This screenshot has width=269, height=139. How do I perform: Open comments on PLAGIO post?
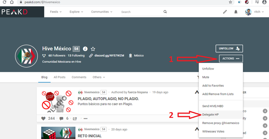[61, 119]
